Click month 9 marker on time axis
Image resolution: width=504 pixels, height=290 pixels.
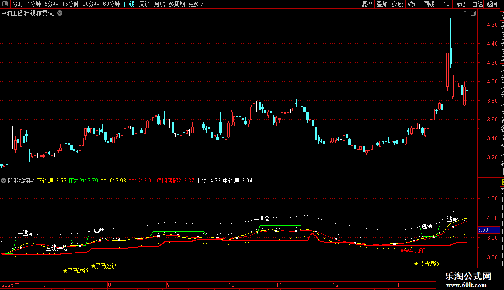[168, 285]
